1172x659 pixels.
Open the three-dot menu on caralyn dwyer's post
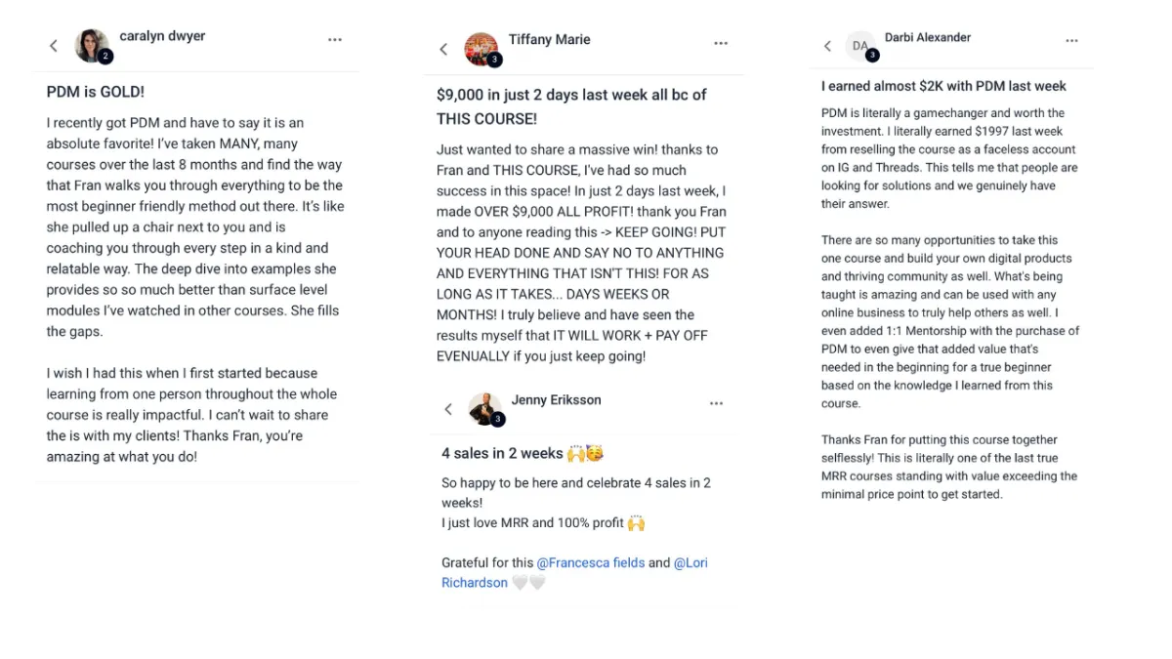coord(334,39)
